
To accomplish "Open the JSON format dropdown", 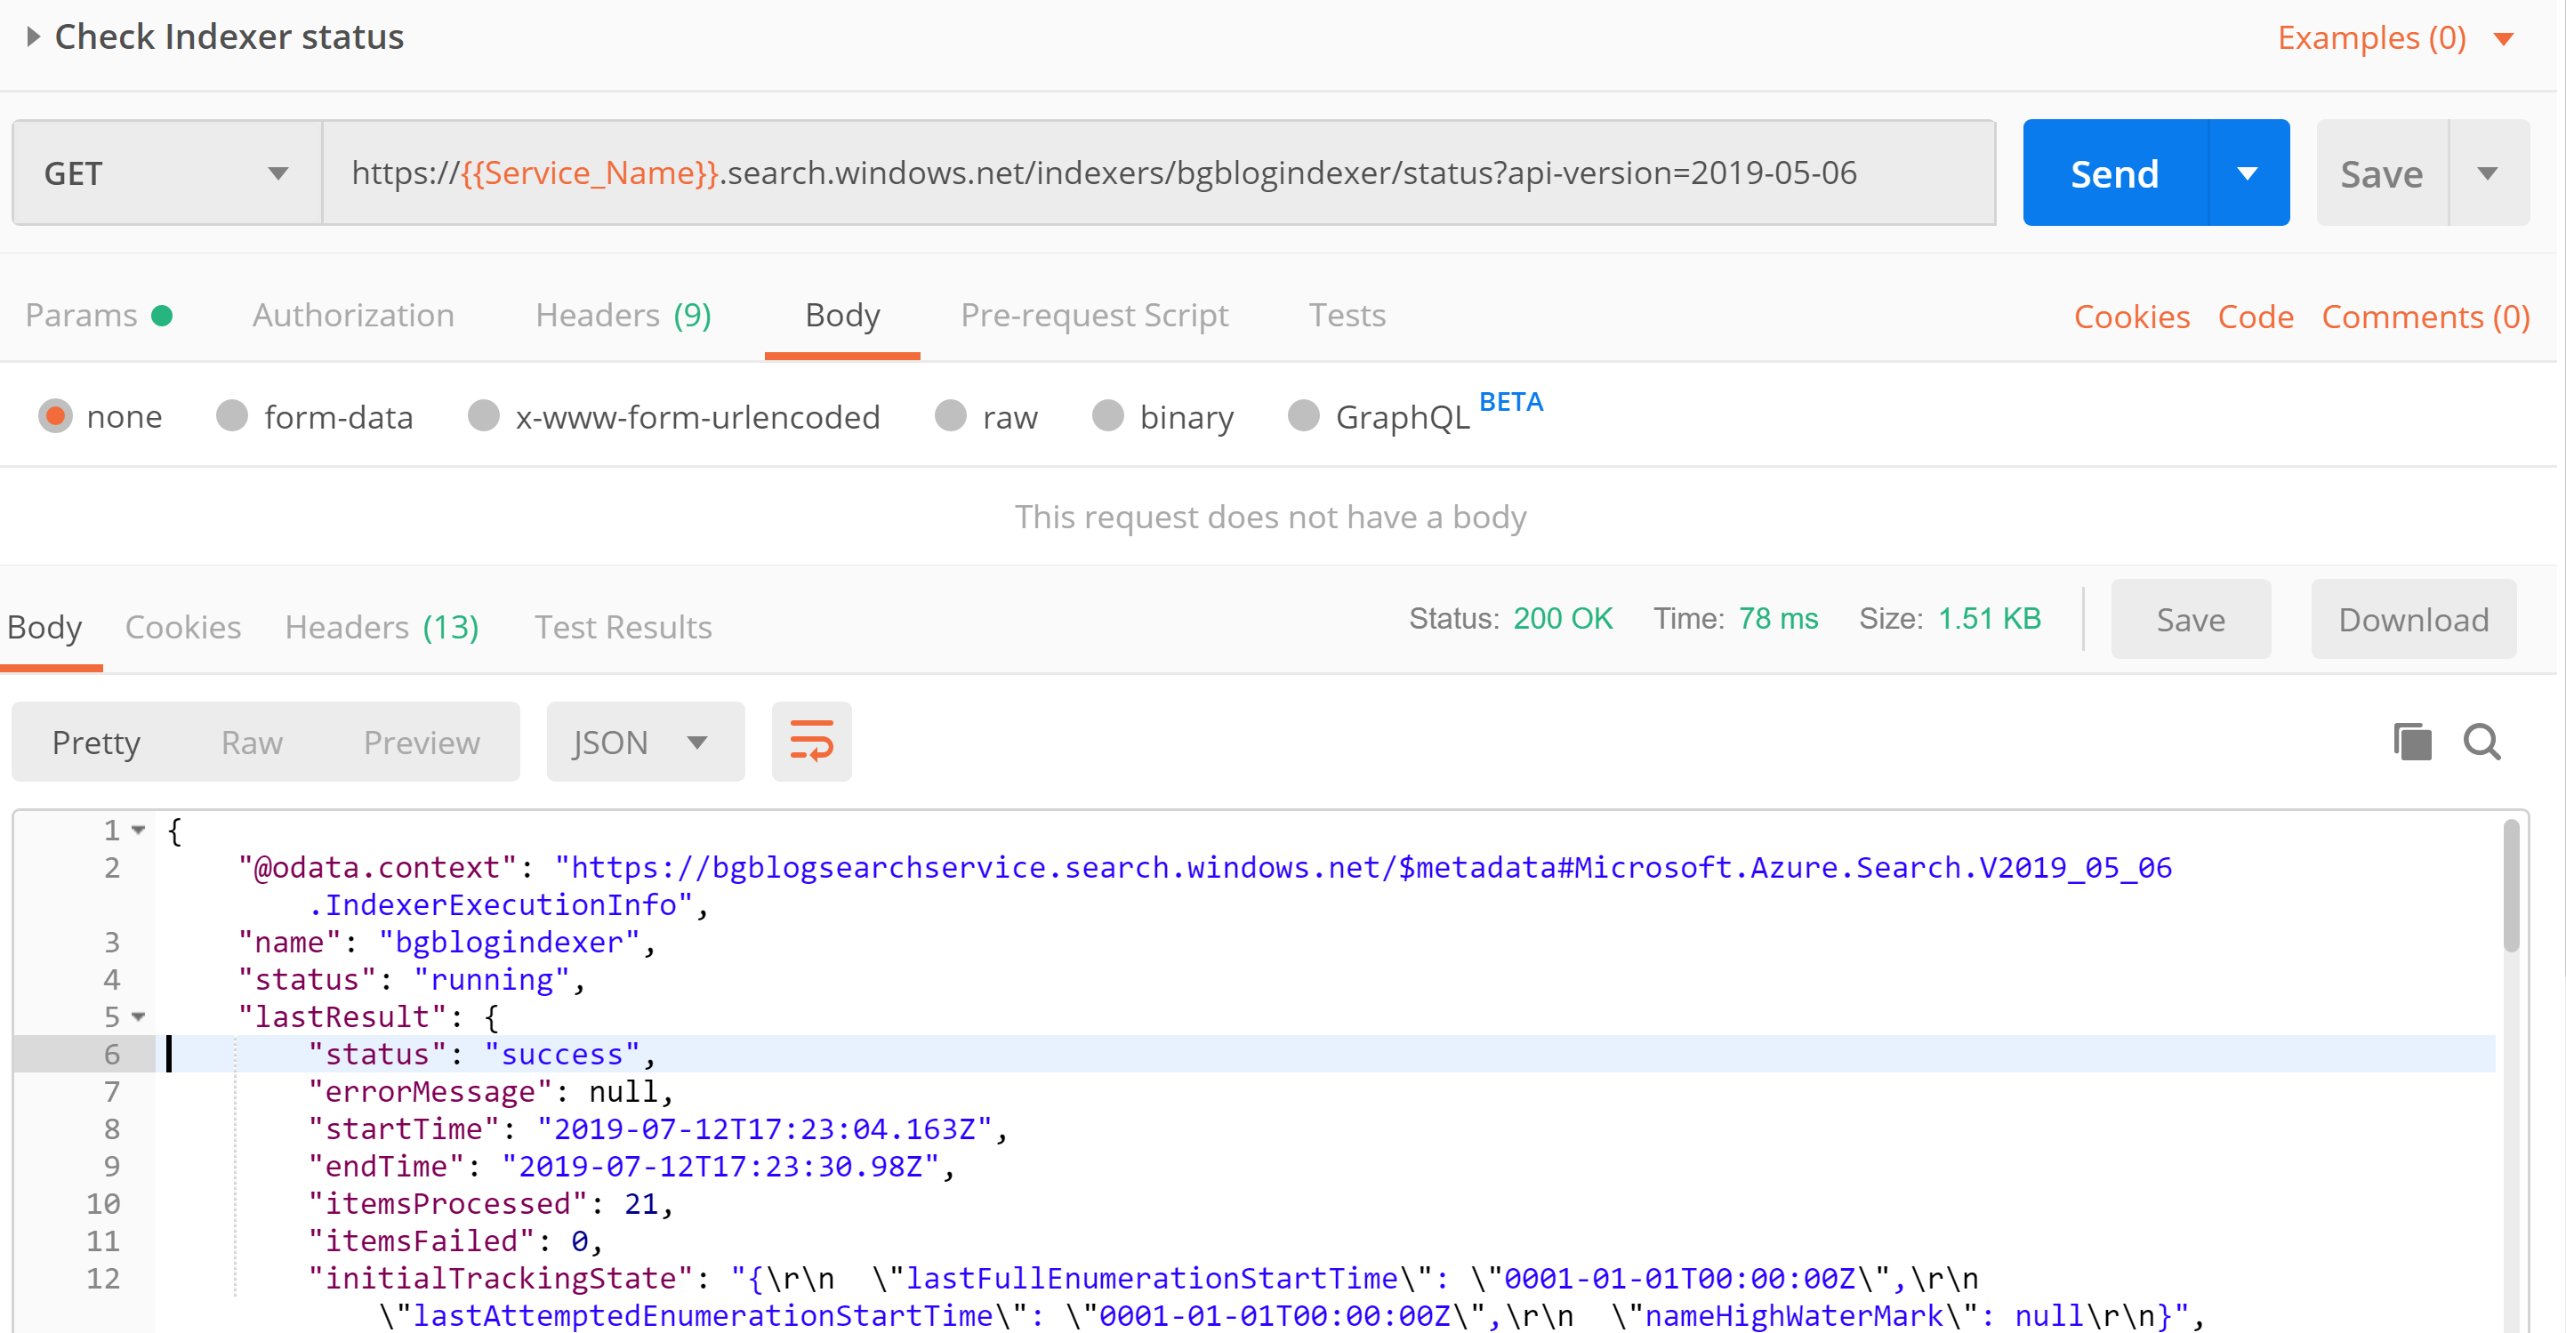I will pos(645,743).
